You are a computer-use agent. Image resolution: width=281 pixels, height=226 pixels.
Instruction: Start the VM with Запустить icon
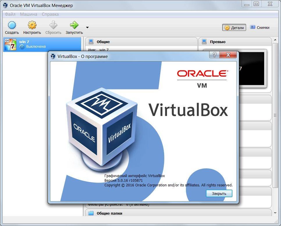74,25
